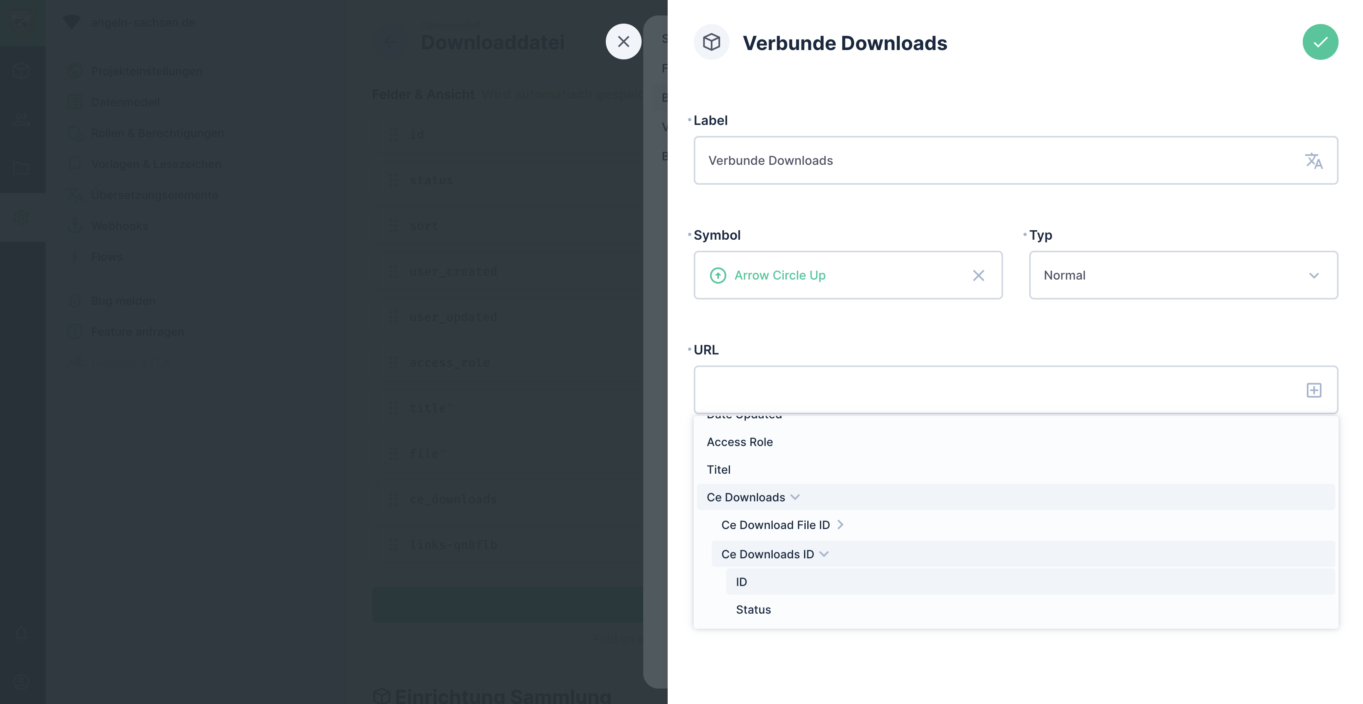Viewport: 1363px width, 704px height.
Task: Collapse the Ce Downloads tree group
Action: [795, 497]
